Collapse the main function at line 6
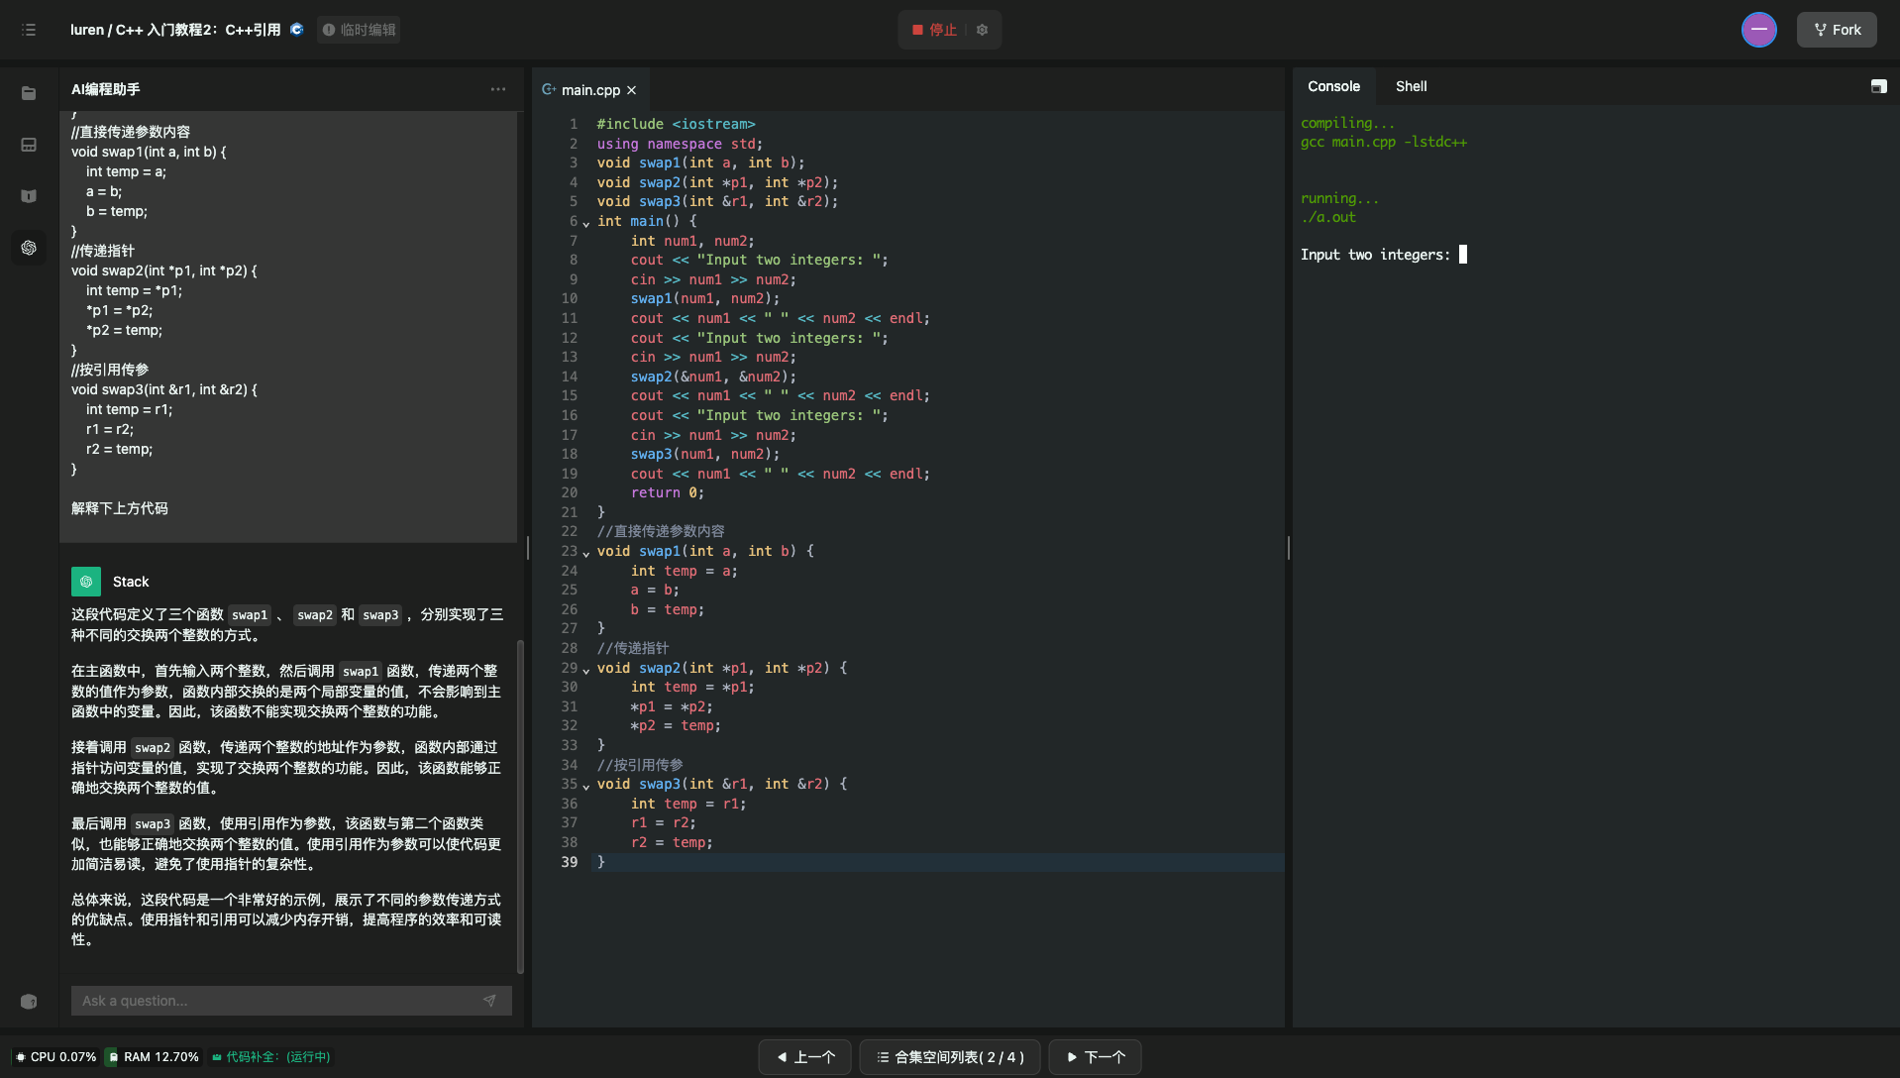 pos(586,223)
